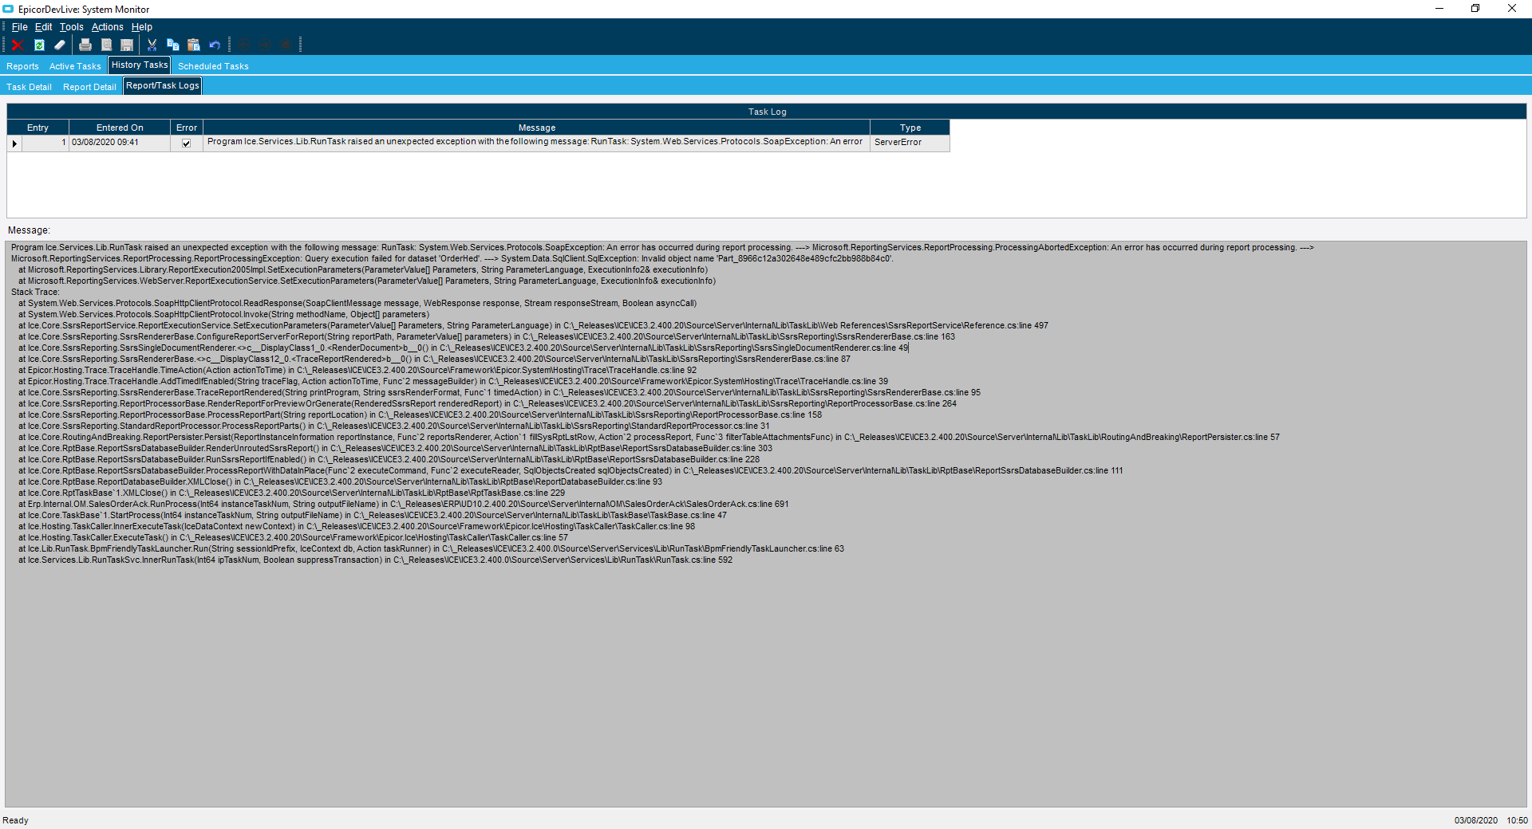Click the Clear eraser icon
The width and height of the screenshot is (1532, 829).
[x=60, y=45]
